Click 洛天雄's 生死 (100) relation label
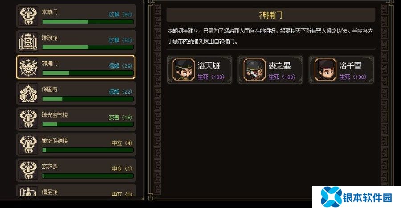The height and width of the screenshot is (208, 401). (211, 77)
